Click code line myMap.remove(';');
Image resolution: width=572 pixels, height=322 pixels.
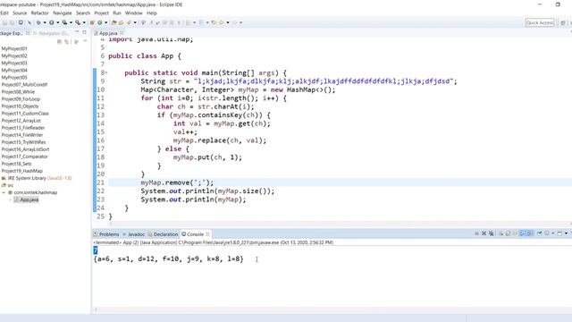click(x=177, y=182)
